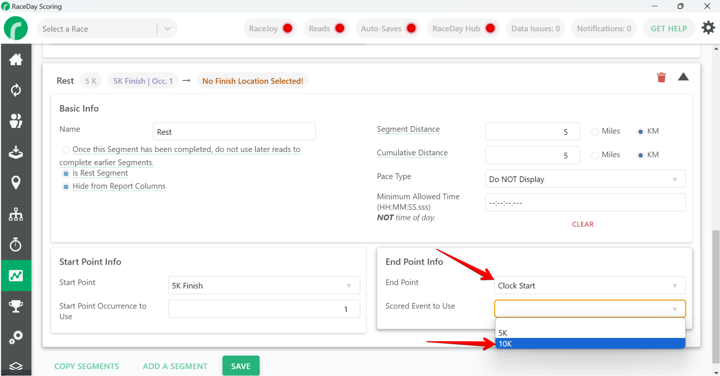Click the 'No Finish Location Selected!' warning chip
The image size is (720, 376).
click(252, 81)
